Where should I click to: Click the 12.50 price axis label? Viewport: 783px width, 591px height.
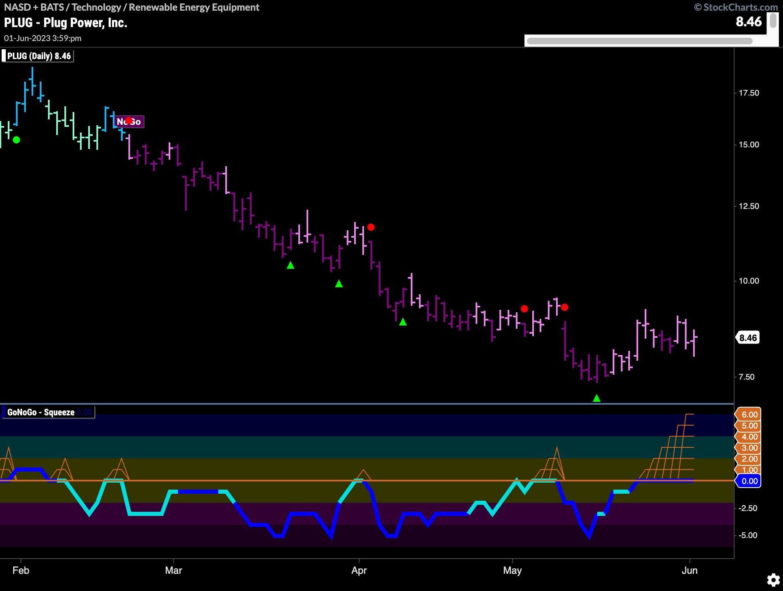pos(749,206)
